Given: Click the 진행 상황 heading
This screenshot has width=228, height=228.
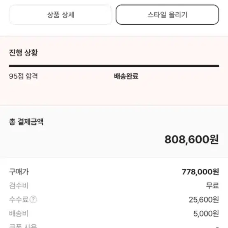Looking at the screenshot, I should pos(23,53).
